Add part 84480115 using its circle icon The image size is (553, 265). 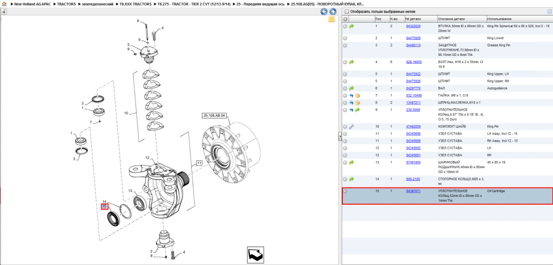pos(345,45)
